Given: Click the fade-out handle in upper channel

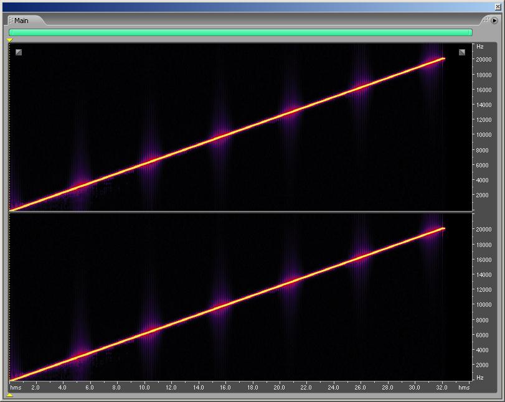Looking at the screenshot, I should (x=462, y=52).
